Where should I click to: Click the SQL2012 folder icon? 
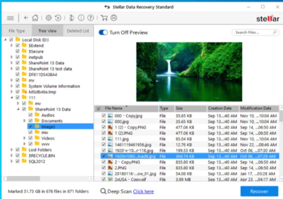tap(24, 161)
